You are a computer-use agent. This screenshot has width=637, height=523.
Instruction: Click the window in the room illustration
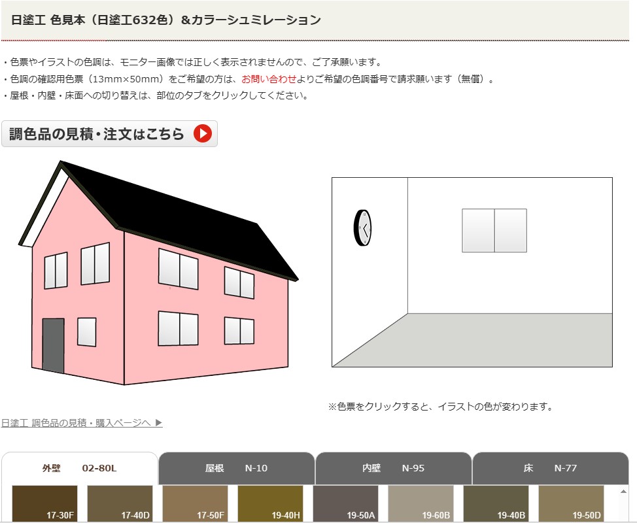[x=494, y=230]
